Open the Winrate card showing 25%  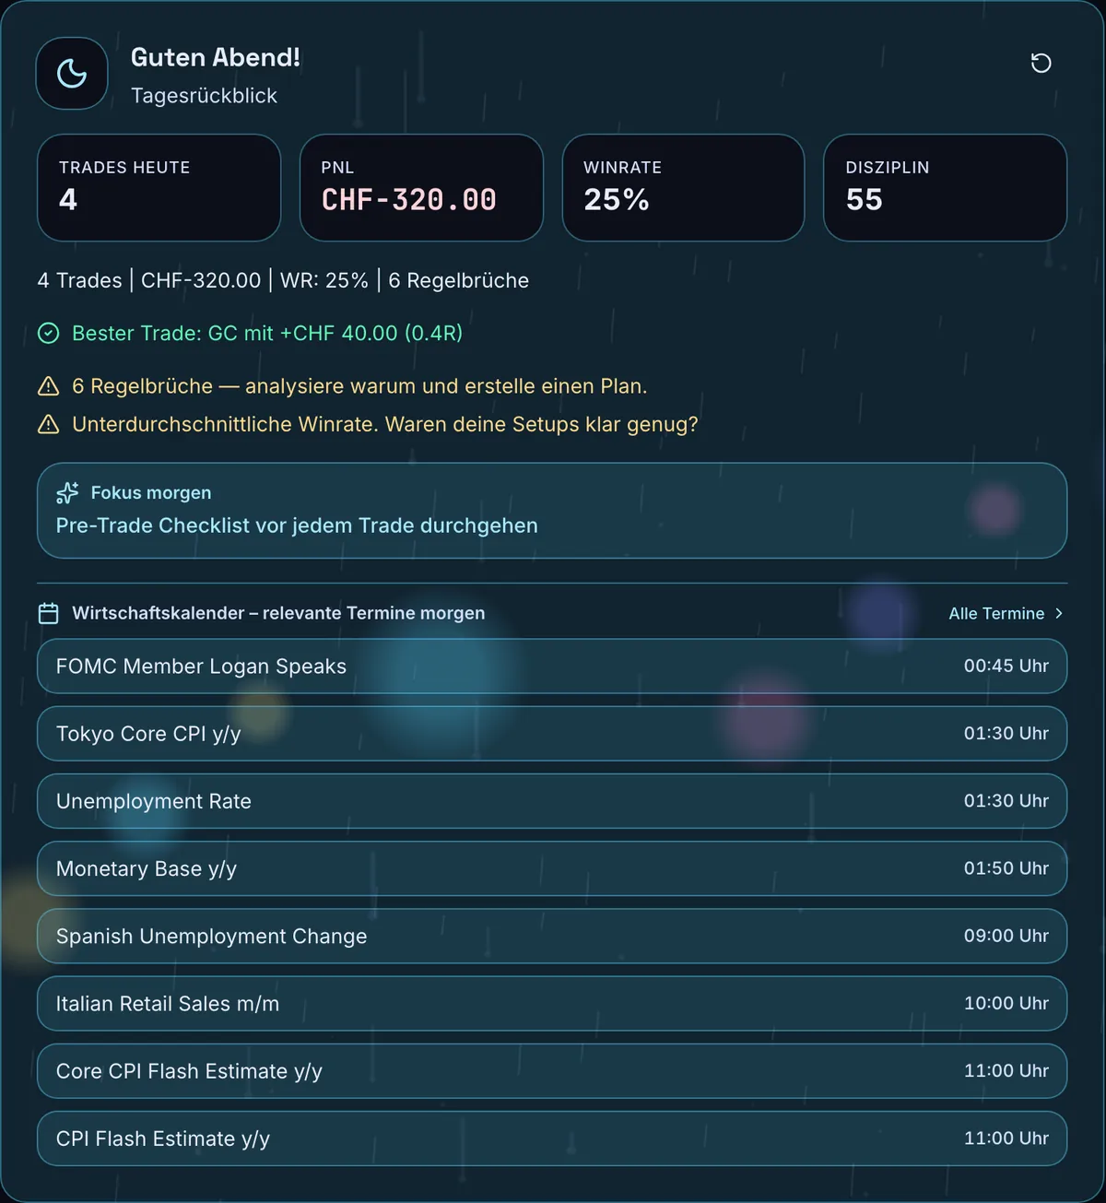click(x=683, y=188)
